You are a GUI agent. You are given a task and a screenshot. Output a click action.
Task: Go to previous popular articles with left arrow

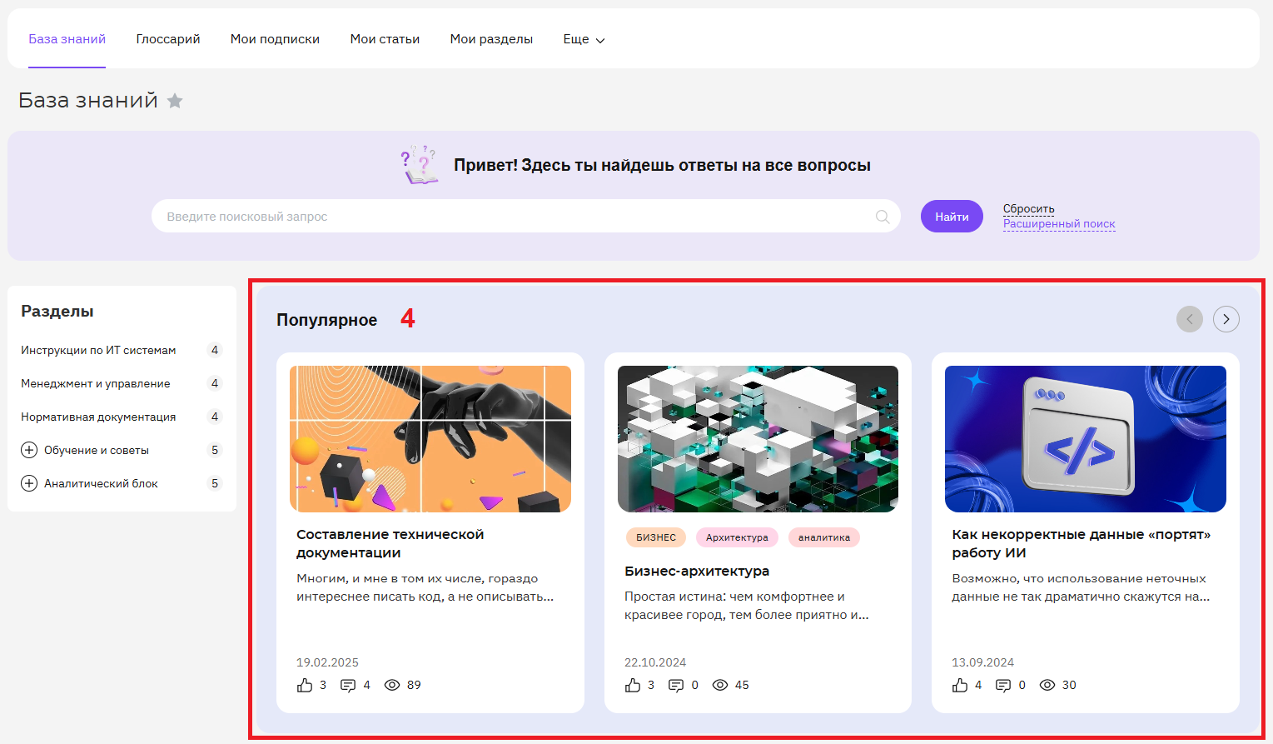coord(1190,319)
